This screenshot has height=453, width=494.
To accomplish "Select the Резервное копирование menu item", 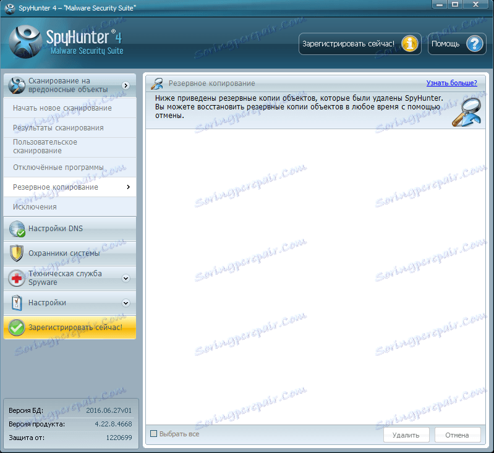I will pos(70,187).
